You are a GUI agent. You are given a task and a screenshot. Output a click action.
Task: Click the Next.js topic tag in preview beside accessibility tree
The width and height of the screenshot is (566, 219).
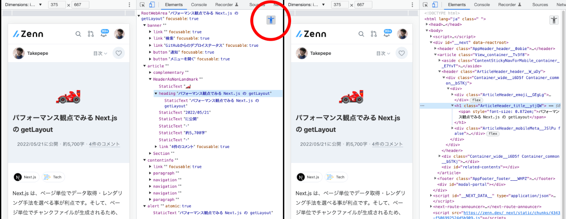point(26,177)
